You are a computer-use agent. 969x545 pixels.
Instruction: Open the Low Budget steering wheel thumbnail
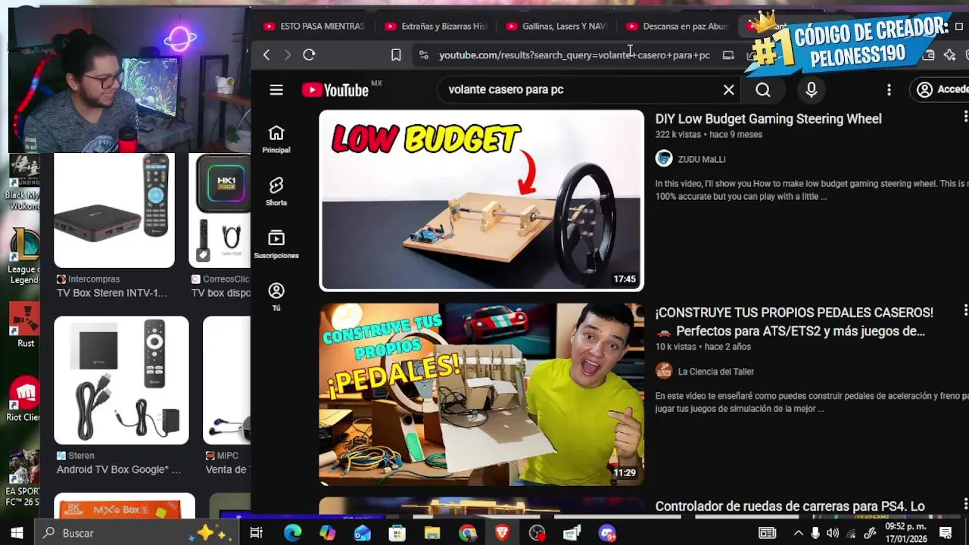click(x=481, y=201)
